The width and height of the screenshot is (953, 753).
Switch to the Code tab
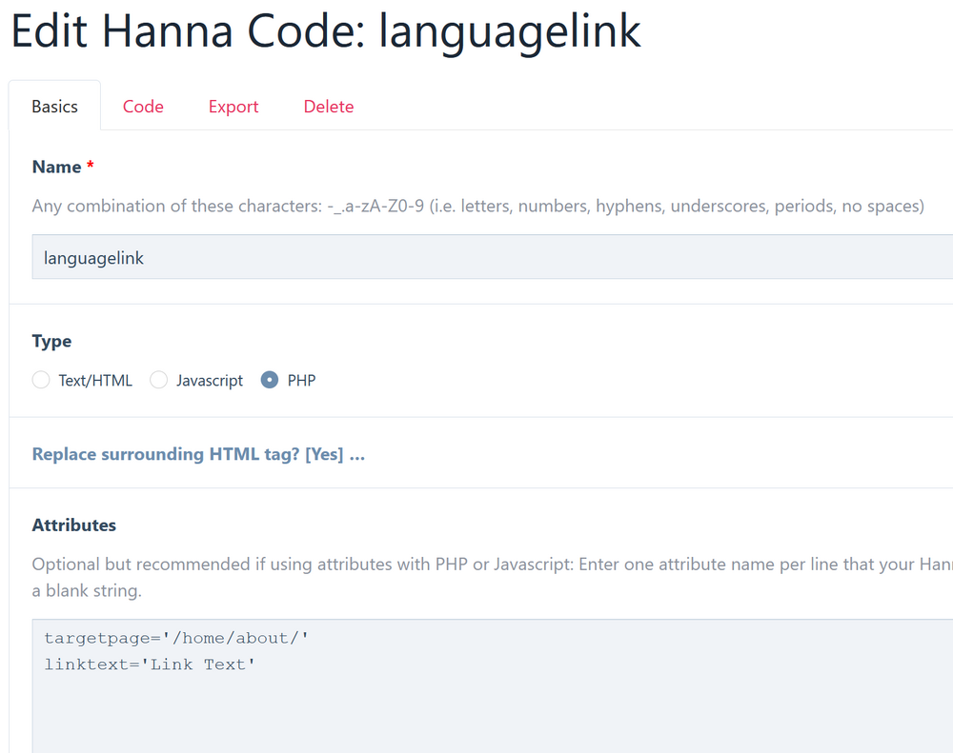pyautogui.click(x=143, y=107)
